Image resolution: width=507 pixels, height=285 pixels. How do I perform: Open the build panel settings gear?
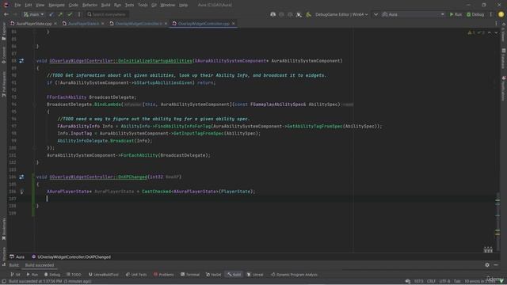click(x=487, y=265)
